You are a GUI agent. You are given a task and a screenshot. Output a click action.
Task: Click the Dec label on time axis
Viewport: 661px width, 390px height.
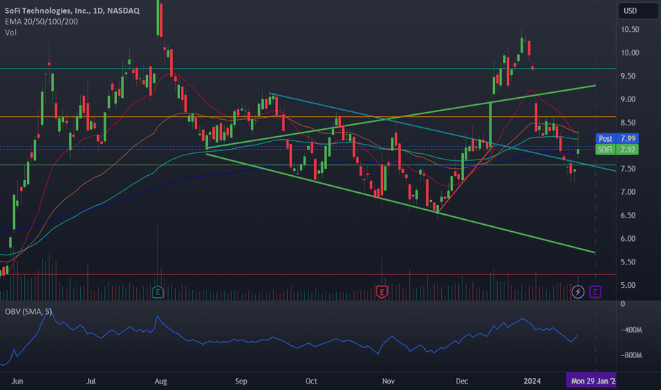[x=462, y=381]
